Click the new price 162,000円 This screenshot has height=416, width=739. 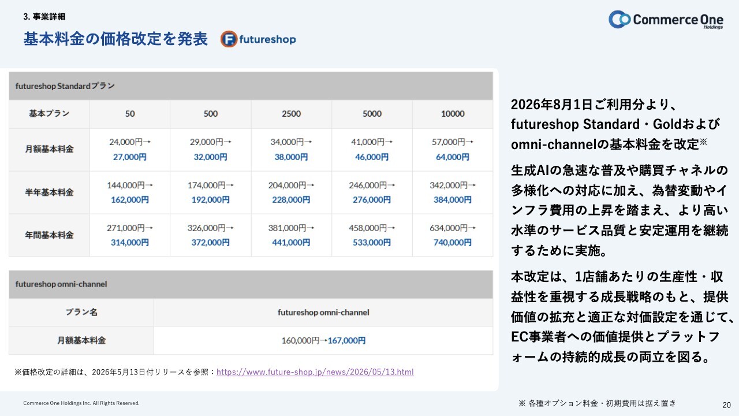coord(130,200)
